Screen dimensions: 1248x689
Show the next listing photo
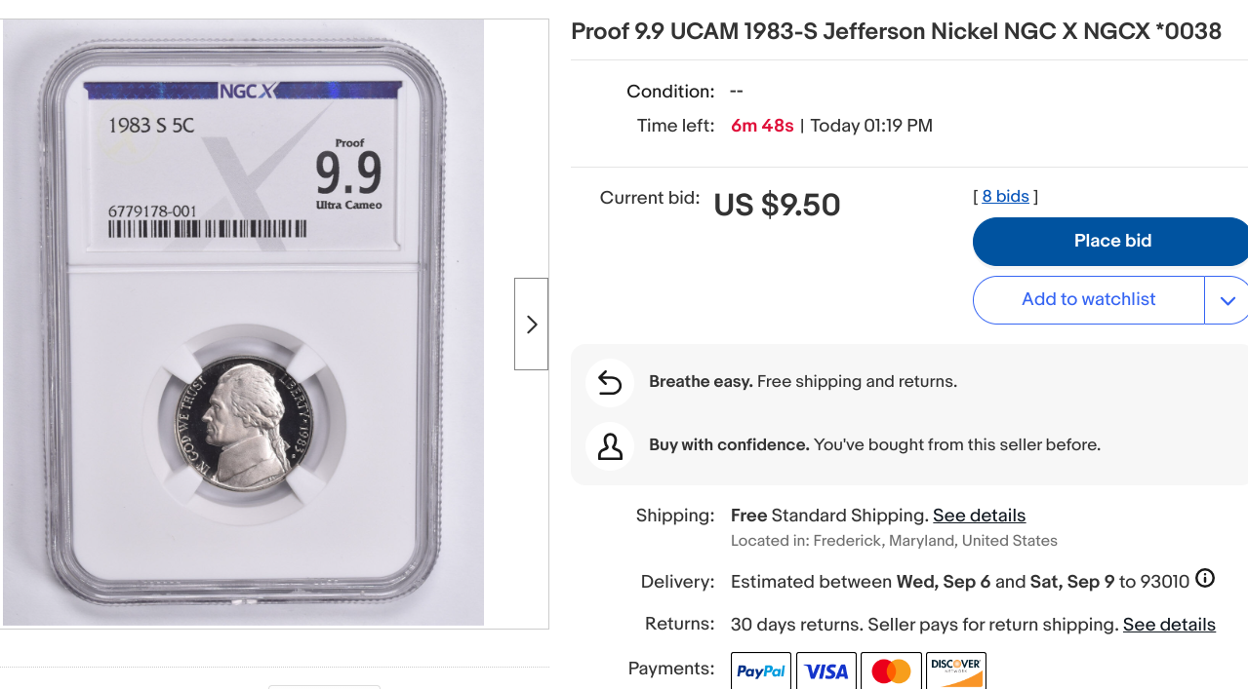(532, 324)
